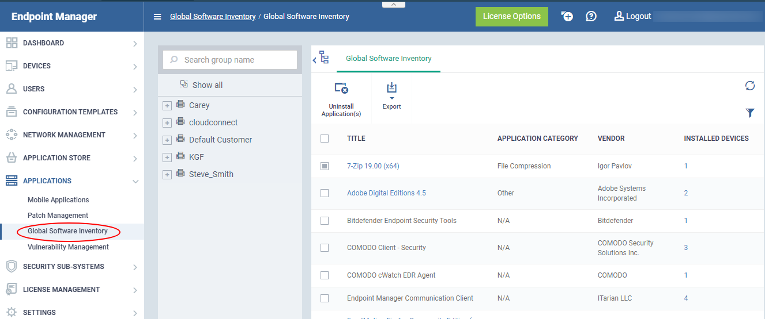Expand the KGF group tree node
The width and height of the screenshot is (765, 319).
pyautogui.click(x=167, y=157)
